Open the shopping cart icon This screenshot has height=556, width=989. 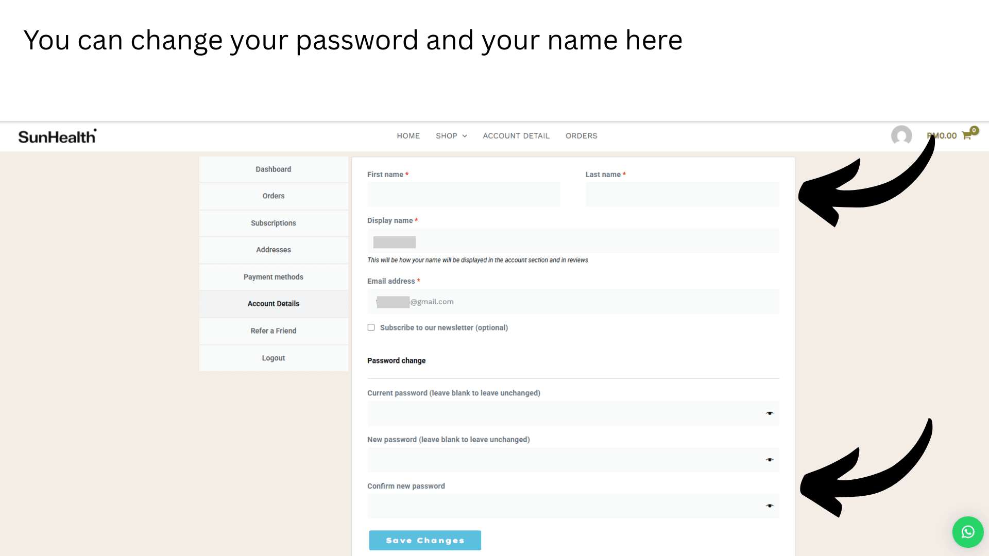[x=967, y=136]
